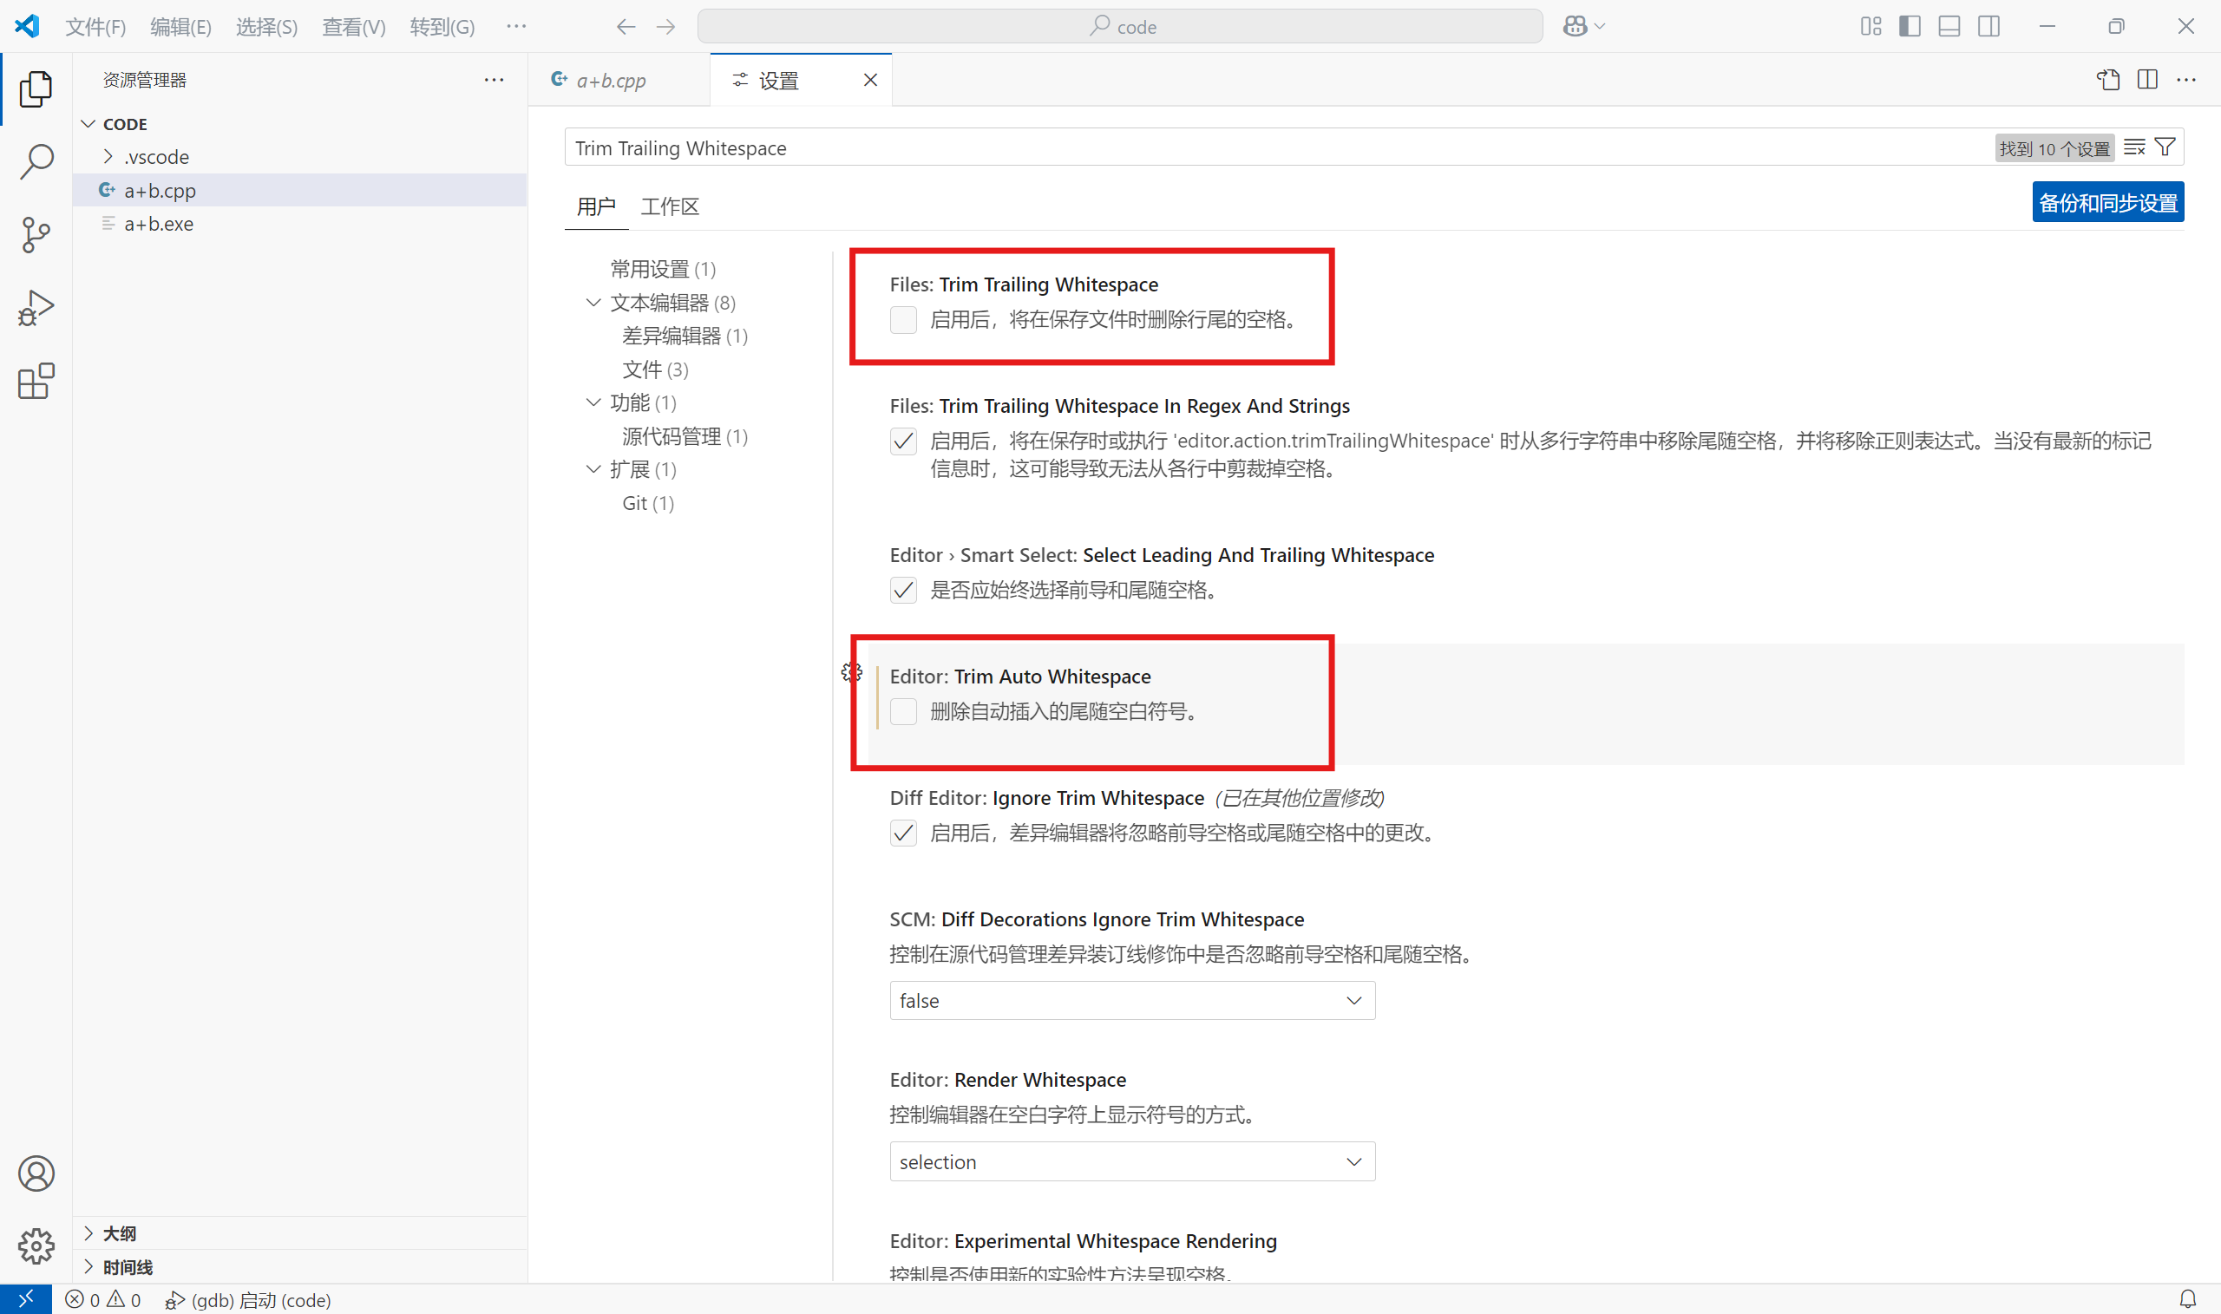Enable Editor: Trim Auto Whitespace checkbox

[902, 711]
